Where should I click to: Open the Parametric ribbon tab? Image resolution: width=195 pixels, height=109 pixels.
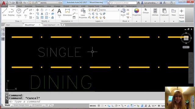pos(40,6)
